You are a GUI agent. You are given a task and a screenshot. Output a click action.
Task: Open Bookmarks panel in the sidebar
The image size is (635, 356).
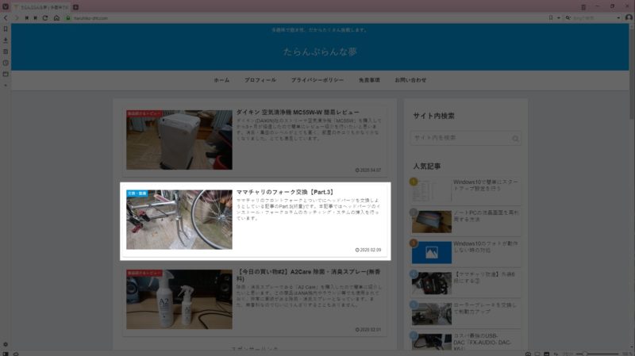point(6,29)
